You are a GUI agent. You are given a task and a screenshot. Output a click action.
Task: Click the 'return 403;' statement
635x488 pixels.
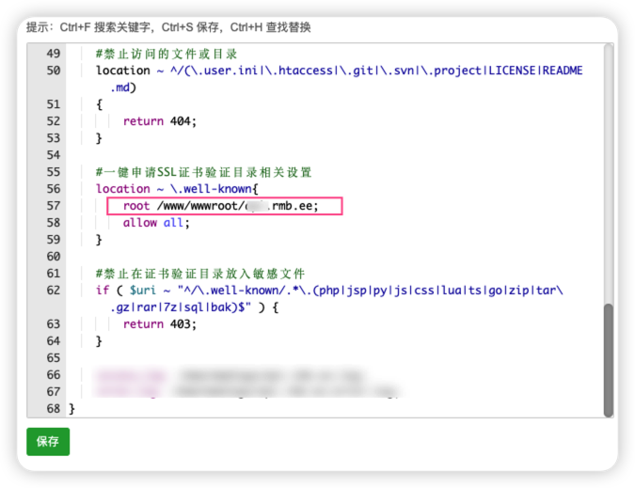pos(160,324)
